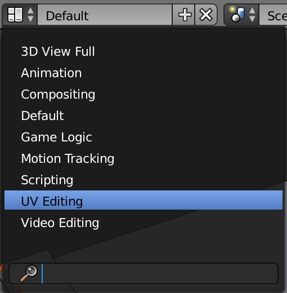Click the Default layout name field
This screenshot has width=287, height=293.
[x=105, y=15]
